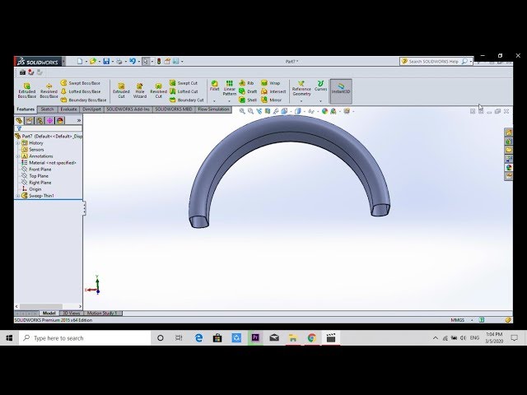Screen dimensions: 527x395
Task: Switch to the DimXpert tab
Action: [91, 109]
